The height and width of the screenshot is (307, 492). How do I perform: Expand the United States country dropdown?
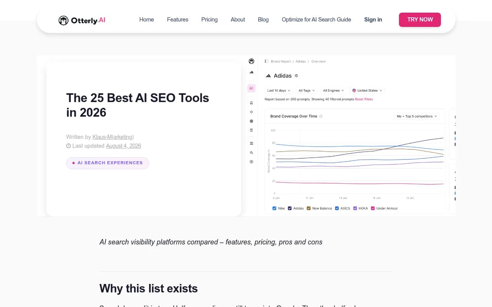367,91
